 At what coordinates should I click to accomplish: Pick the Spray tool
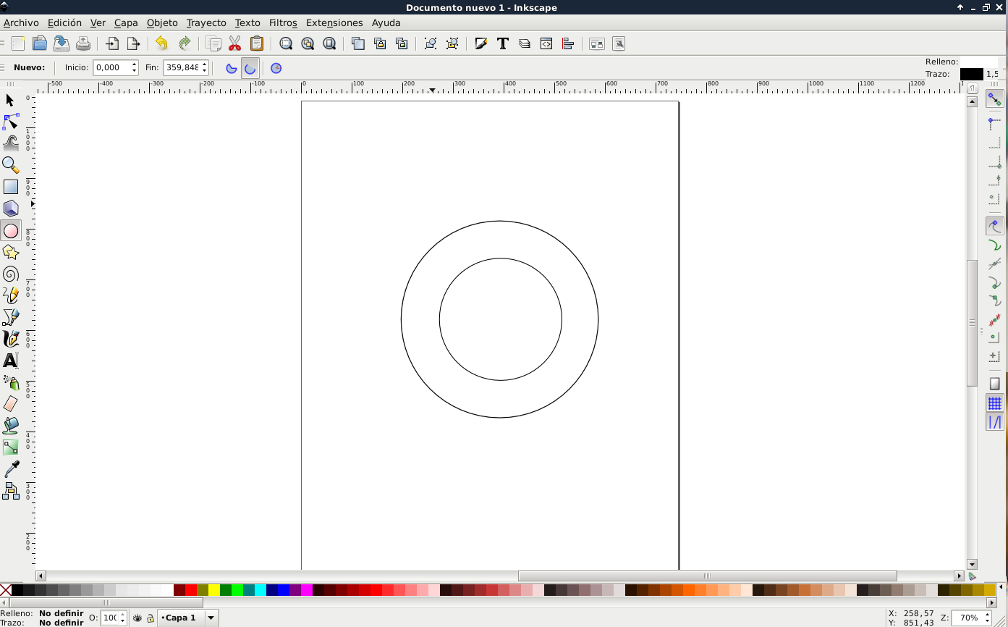(x=10, y=382)
